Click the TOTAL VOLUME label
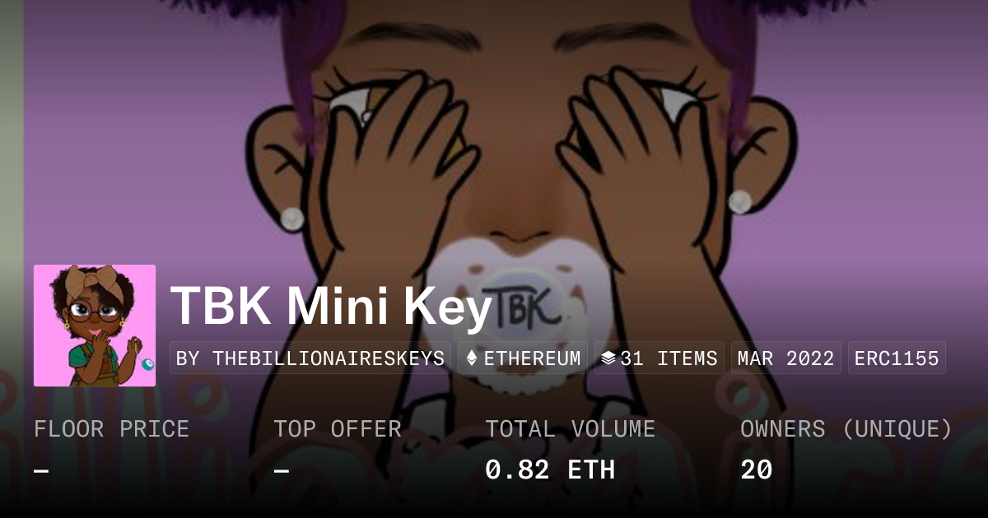 pyautogui.click(x=570, y=429)
